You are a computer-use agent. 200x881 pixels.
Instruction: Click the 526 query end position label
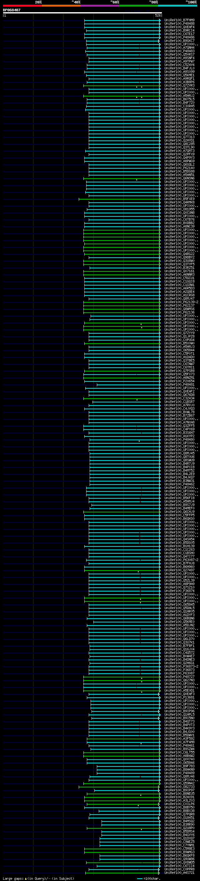coord(157,15)
